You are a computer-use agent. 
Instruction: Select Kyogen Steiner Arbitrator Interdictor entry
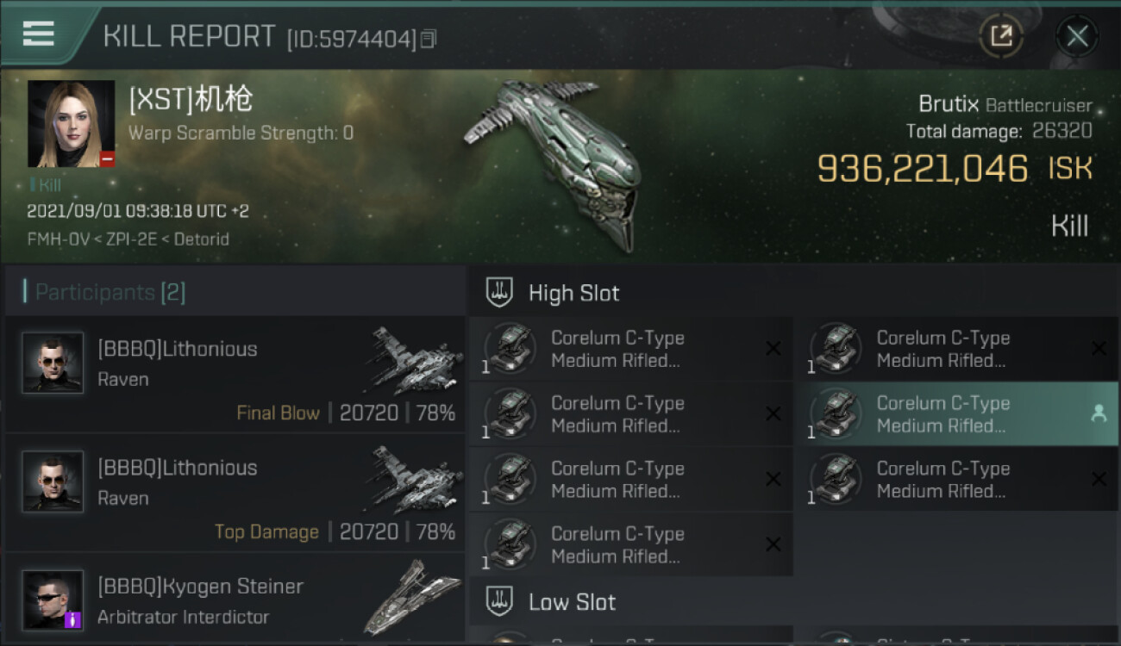pyautogui.click(x=235, y=599)
